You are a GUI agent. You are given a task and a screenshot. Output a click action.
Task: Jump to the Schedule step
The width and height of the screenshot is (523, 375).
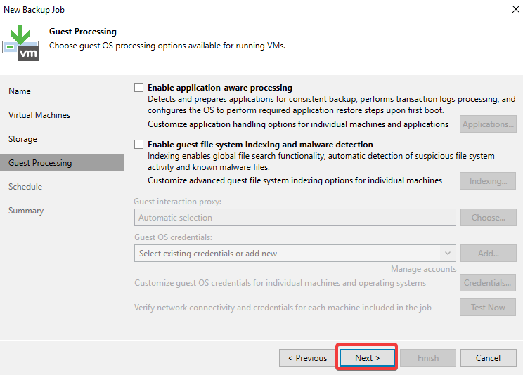25,187
